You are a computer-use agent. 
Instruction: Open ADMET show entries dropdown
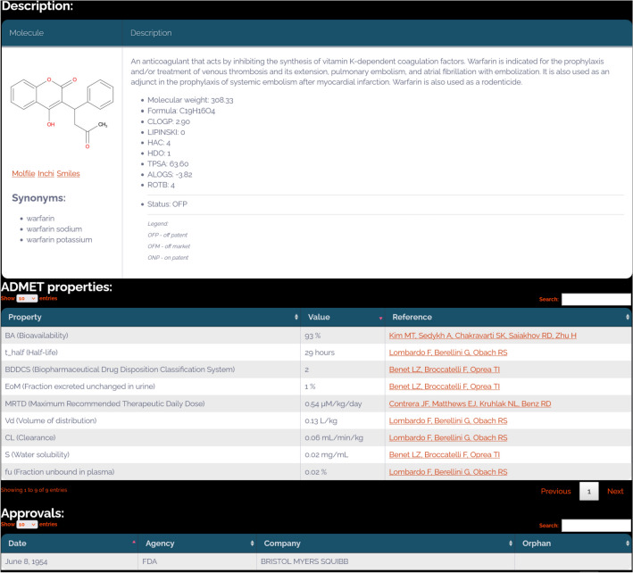click(27, 299)
